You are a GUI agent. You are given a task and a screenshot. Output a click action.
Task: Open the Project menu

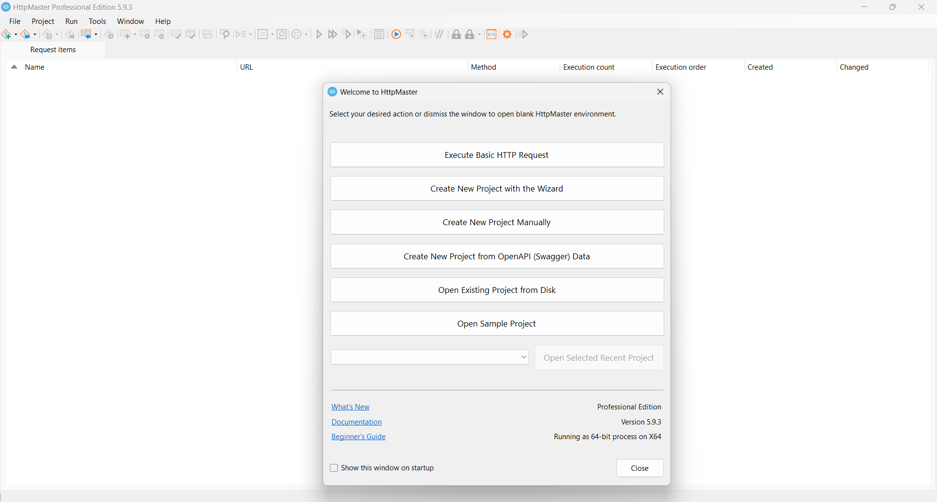[43, 21]
